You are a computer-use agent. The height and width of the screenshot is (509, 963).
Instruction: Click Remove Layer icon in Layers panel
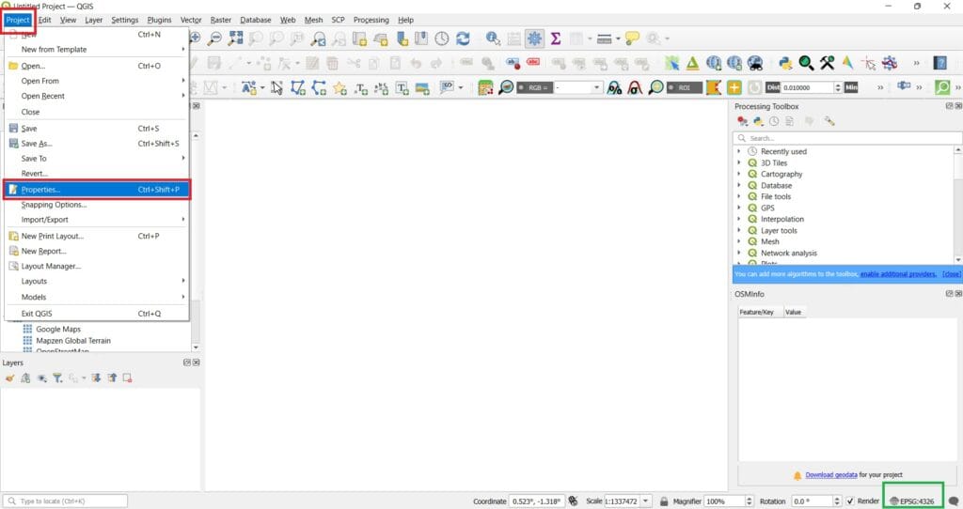tap(127, 378)
